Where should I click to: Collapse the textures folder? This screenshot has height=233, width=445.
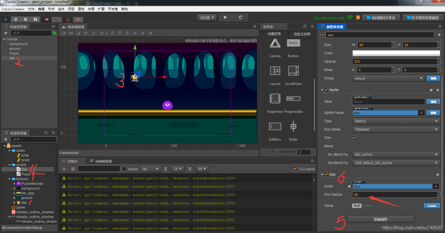(9, 179)
